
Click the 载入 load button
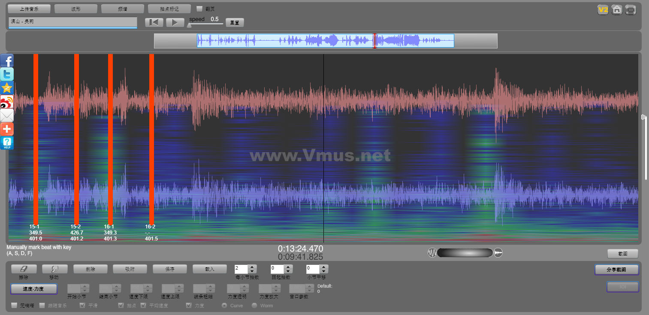point(210,269)
